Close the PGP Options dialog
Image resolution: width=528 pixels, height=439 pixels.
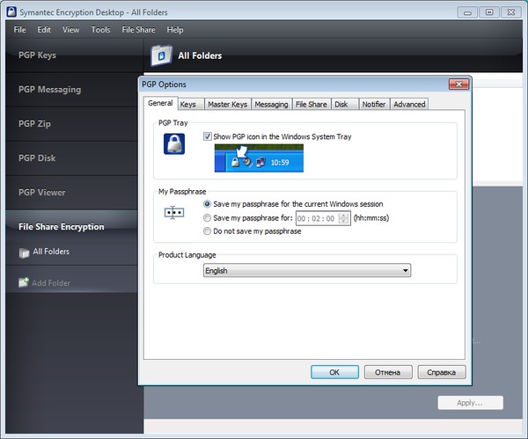click(458, 84)
